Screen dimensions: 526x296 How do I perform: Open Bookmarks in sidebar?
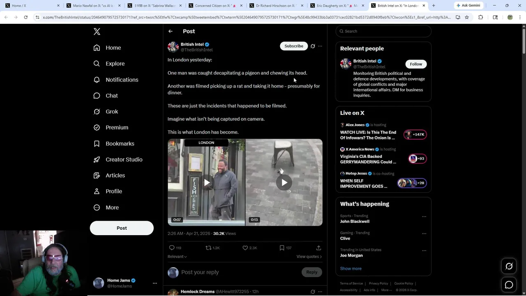(114, 143)
